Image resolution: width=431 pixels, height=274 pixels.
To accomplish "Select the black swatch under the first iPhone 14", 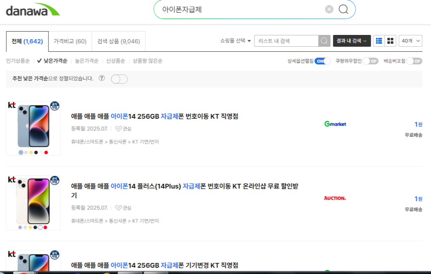I will [36, 152].
